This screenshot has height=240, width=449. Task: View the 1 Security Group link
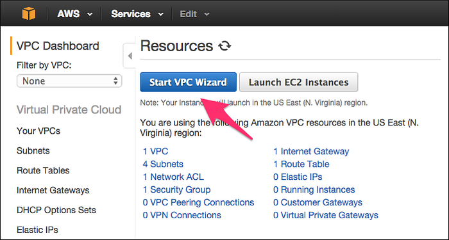(x=176, y=189)
